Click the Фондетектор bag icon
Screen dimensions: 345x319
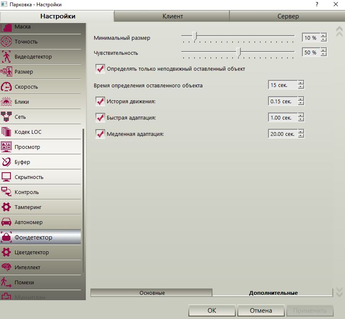(x=6, y=237)
